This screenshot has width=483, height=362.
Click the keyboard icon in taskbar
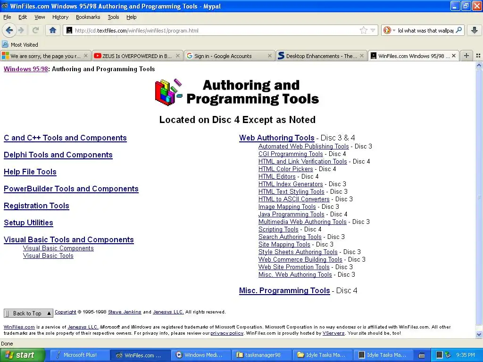422,355
